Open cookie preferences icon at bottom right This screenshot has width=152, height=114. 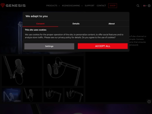coord(149,102)
